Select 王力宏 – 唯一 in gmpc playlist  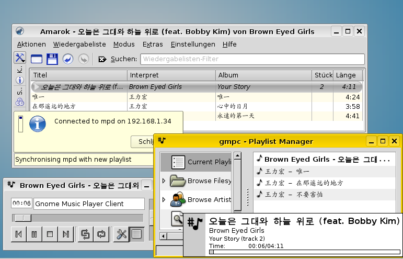[x=325, y=171]
